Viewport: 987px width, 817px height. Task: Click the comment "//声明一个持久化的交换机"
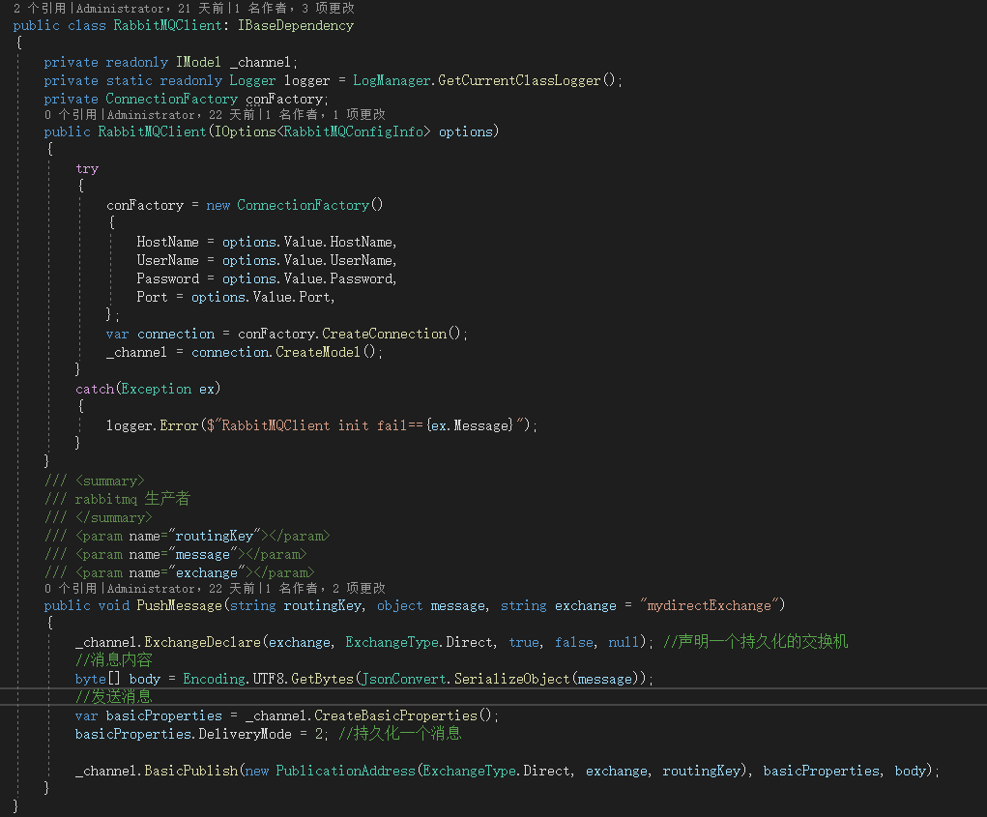point(755,641)
